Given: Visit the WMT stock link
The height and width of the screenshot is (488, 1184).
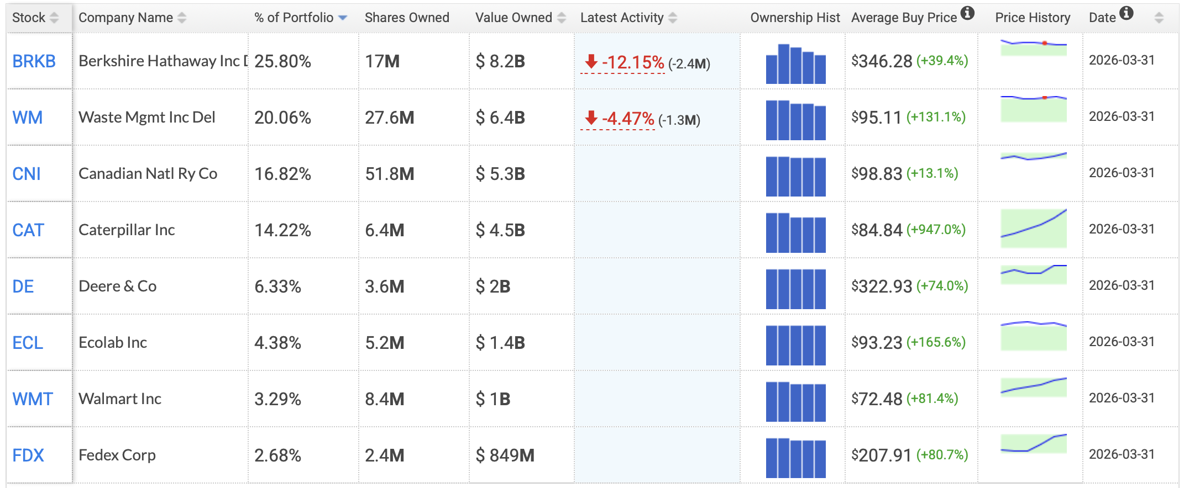Looking at the screenshot, I should coord(33,399).
